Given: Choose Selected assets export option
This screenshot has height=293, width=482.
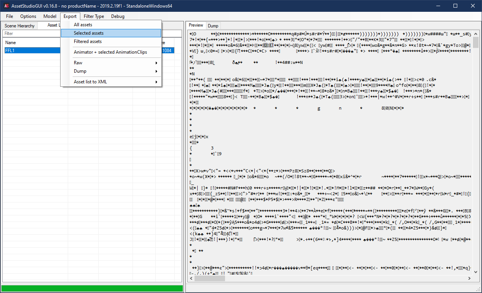Looking at the screenshot, I should [x=111, y=33].
